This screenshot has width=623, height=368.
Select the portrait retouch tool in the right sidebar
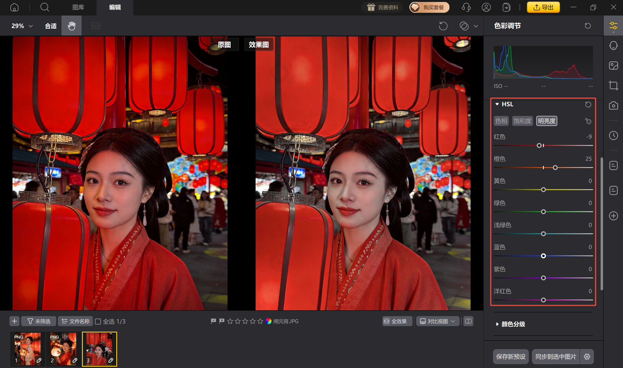614,46
